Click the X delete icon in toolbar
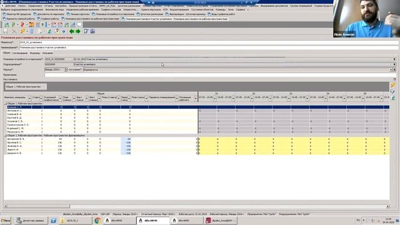 (x=14, y=31)
